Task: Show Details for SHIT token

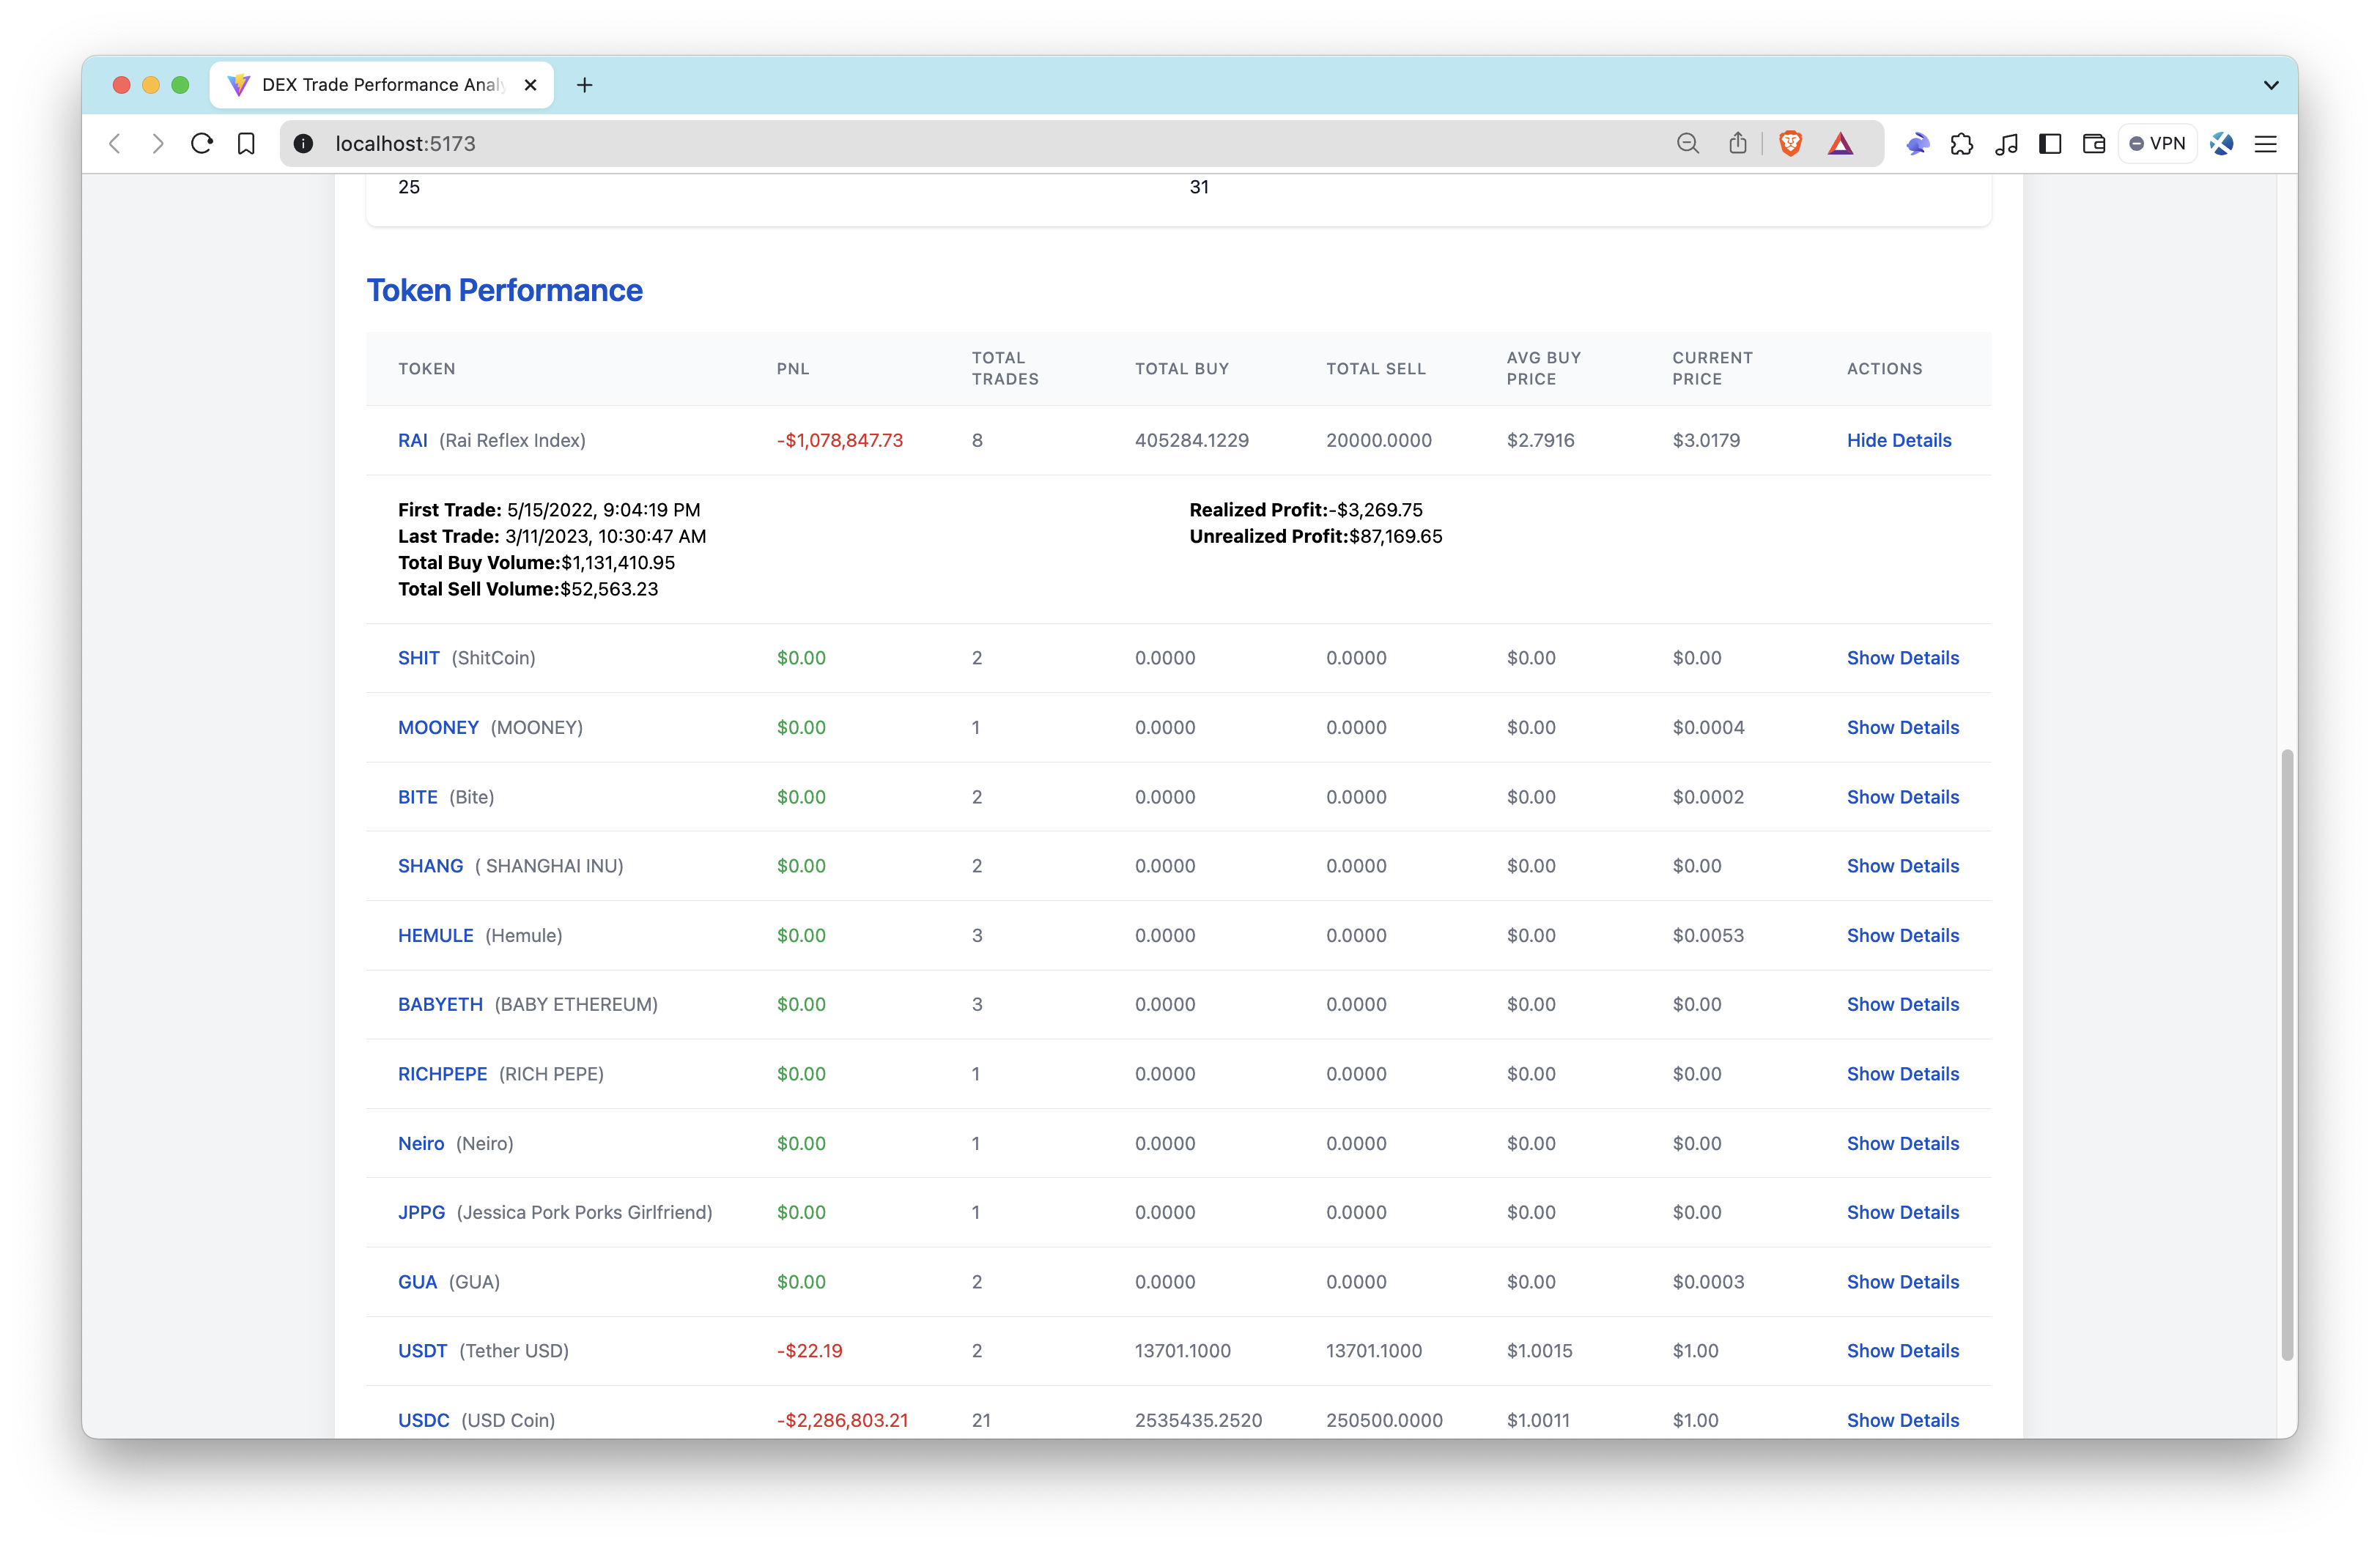Action: [x=1903, y=658]
